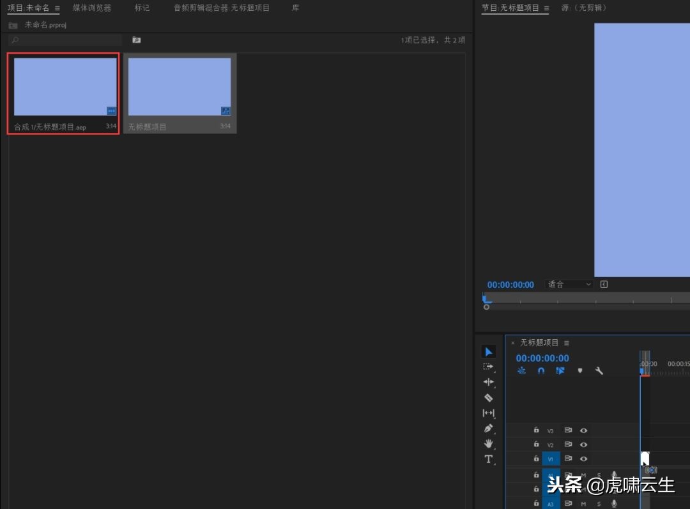Mute audio track A1

click(x=583, y=475)
